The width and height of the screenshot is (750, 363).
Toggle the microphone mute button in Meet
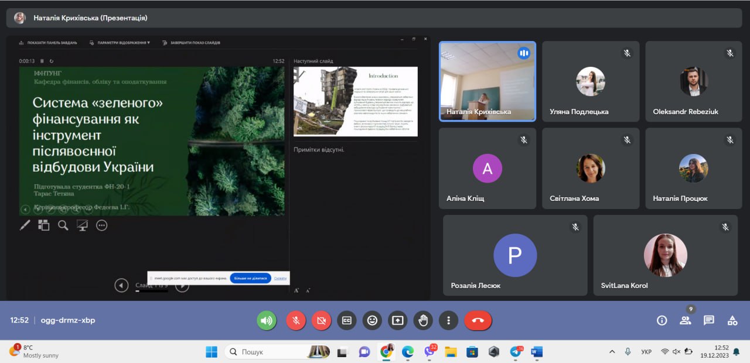[x=296, y=320]
